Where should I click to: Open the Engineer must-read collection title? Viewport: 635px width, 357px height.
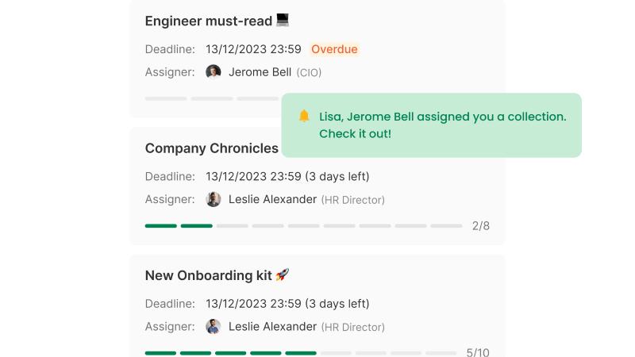tap(209, 21)
